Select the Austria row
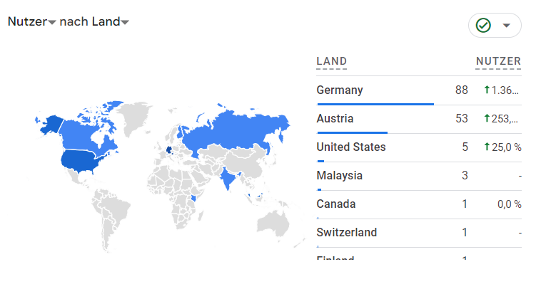Viewport: 536px width, 294px height. 419,119
